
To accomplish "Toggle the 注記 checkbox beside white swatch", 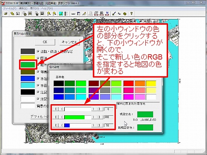I will [x=38, y=99].
